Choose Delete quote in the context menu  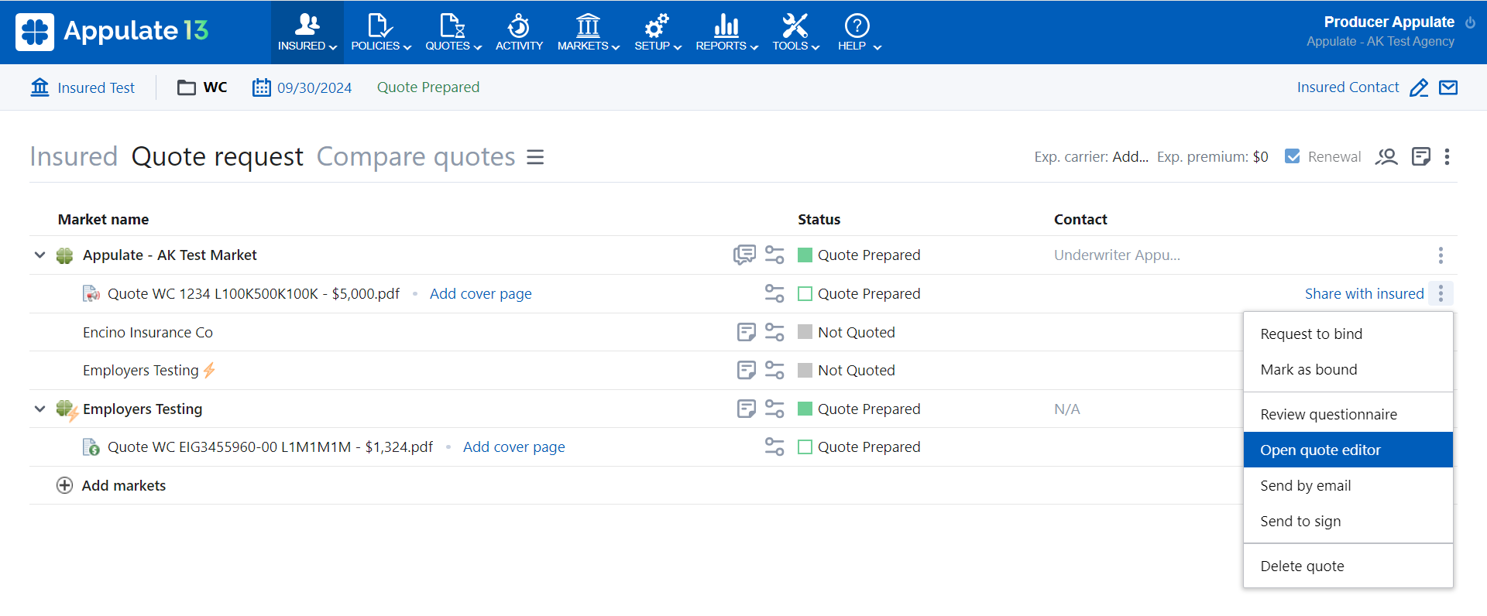coord(1302,566)
